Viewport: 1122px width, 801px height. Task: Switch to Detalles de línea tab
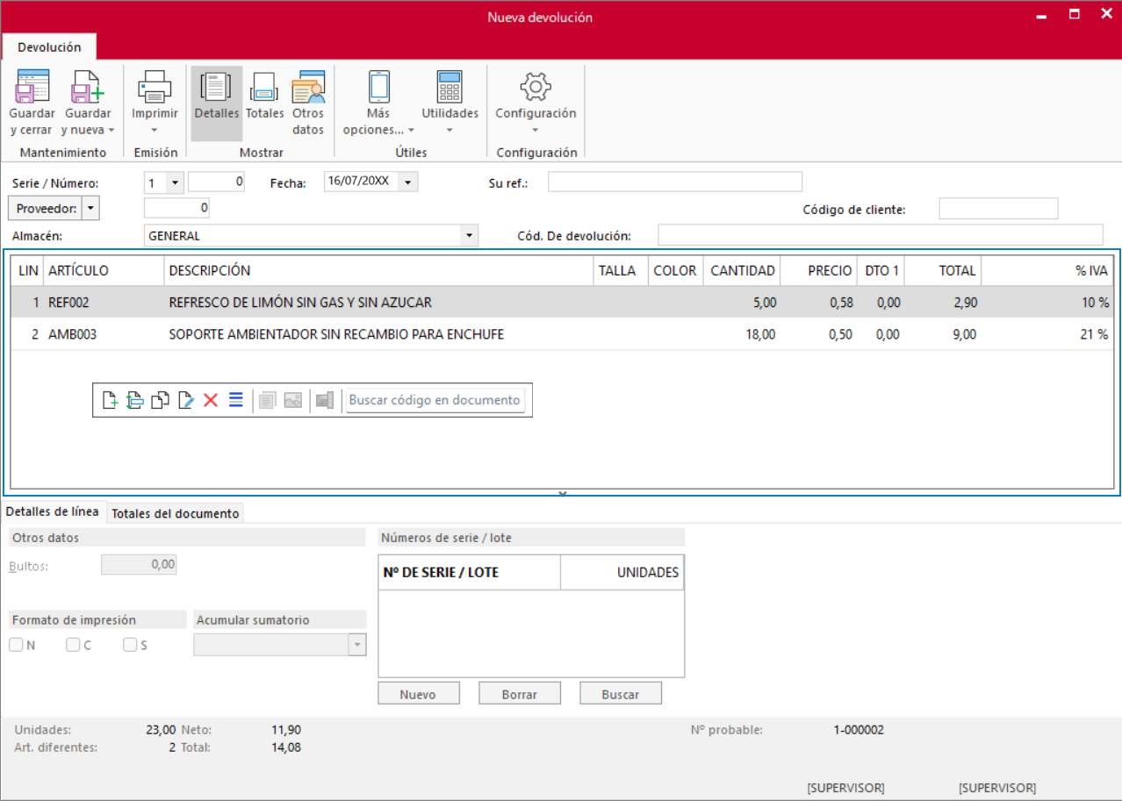52,512
